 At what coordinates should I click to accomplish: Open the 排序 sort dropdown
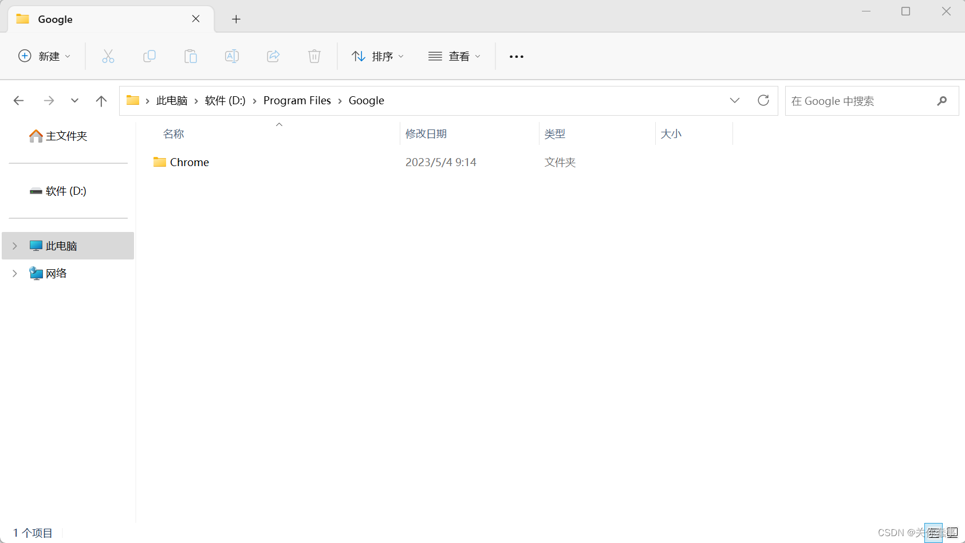tap(378, 56)
